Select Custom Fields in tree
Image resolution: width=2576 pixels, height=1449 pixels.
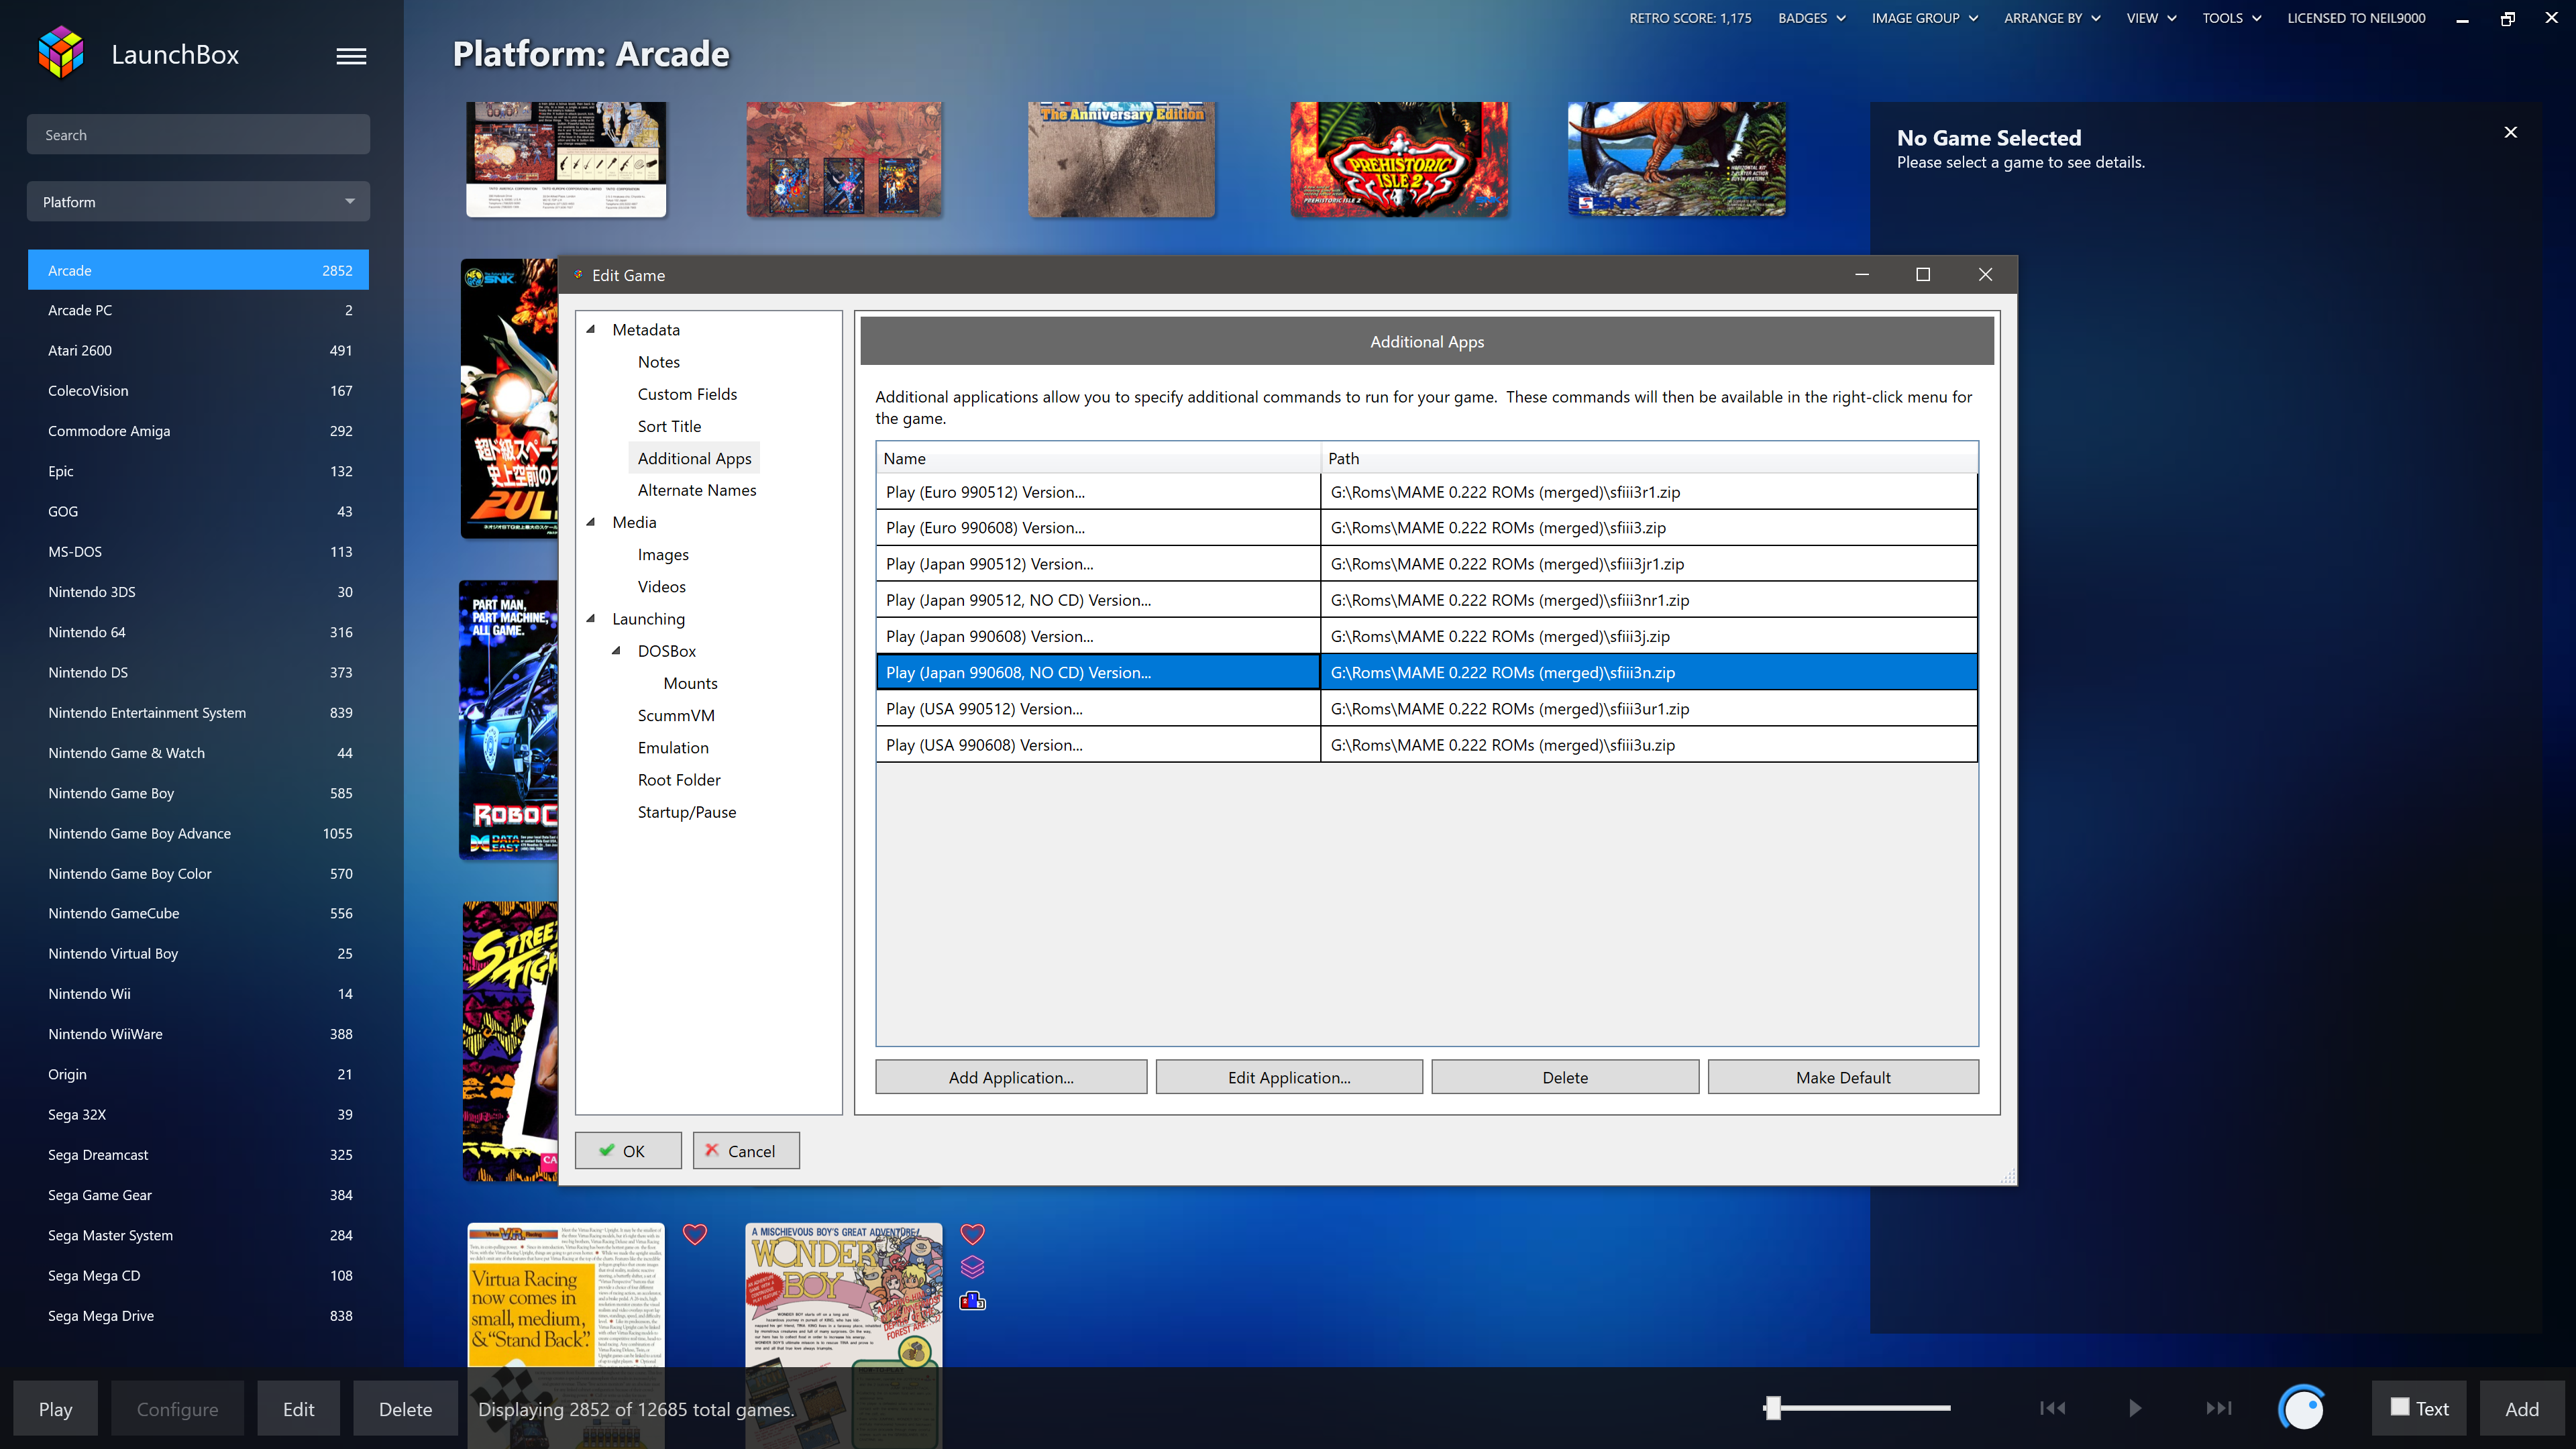(687, 394)
